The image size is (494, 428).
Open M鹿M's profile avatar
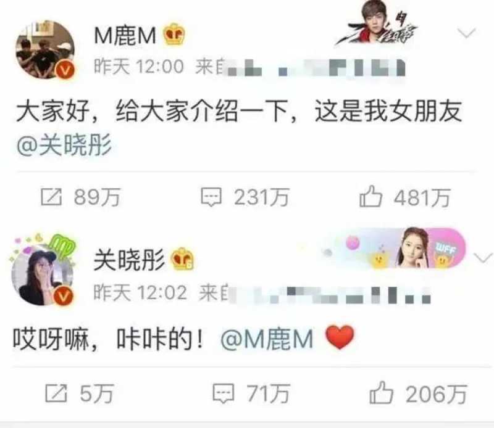click(x=45, y=49)
